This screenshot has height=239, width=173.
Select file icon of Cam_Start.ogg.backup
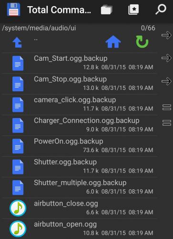coord(18,63)
